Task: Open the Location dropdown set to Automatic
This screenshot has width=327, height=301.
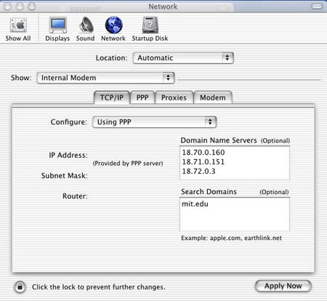Action: pyautogui.click(x=183, y=58)
